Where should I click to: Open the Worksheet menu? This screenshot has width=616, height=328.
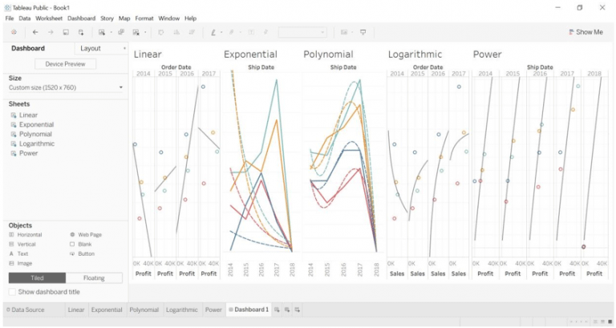click(x=49, y=18)
